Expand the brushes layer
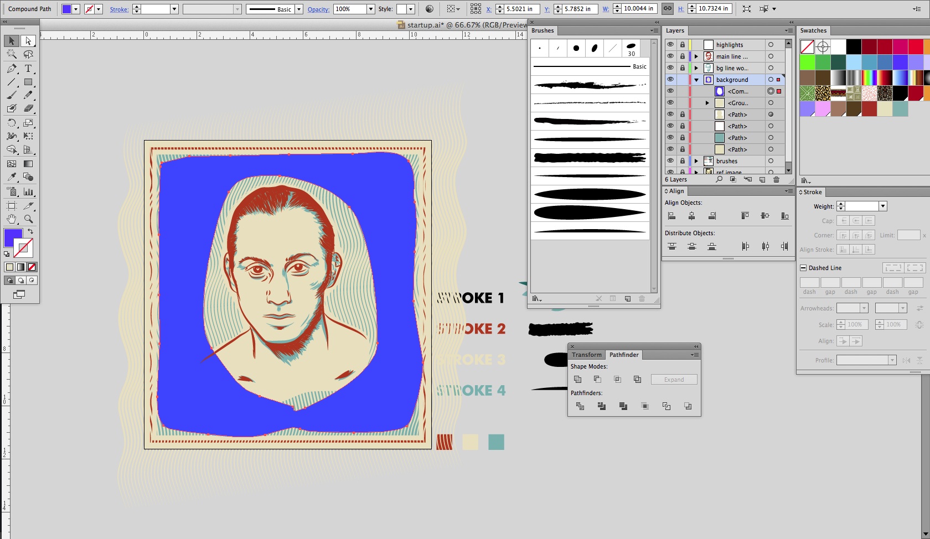 coord(696,161)
